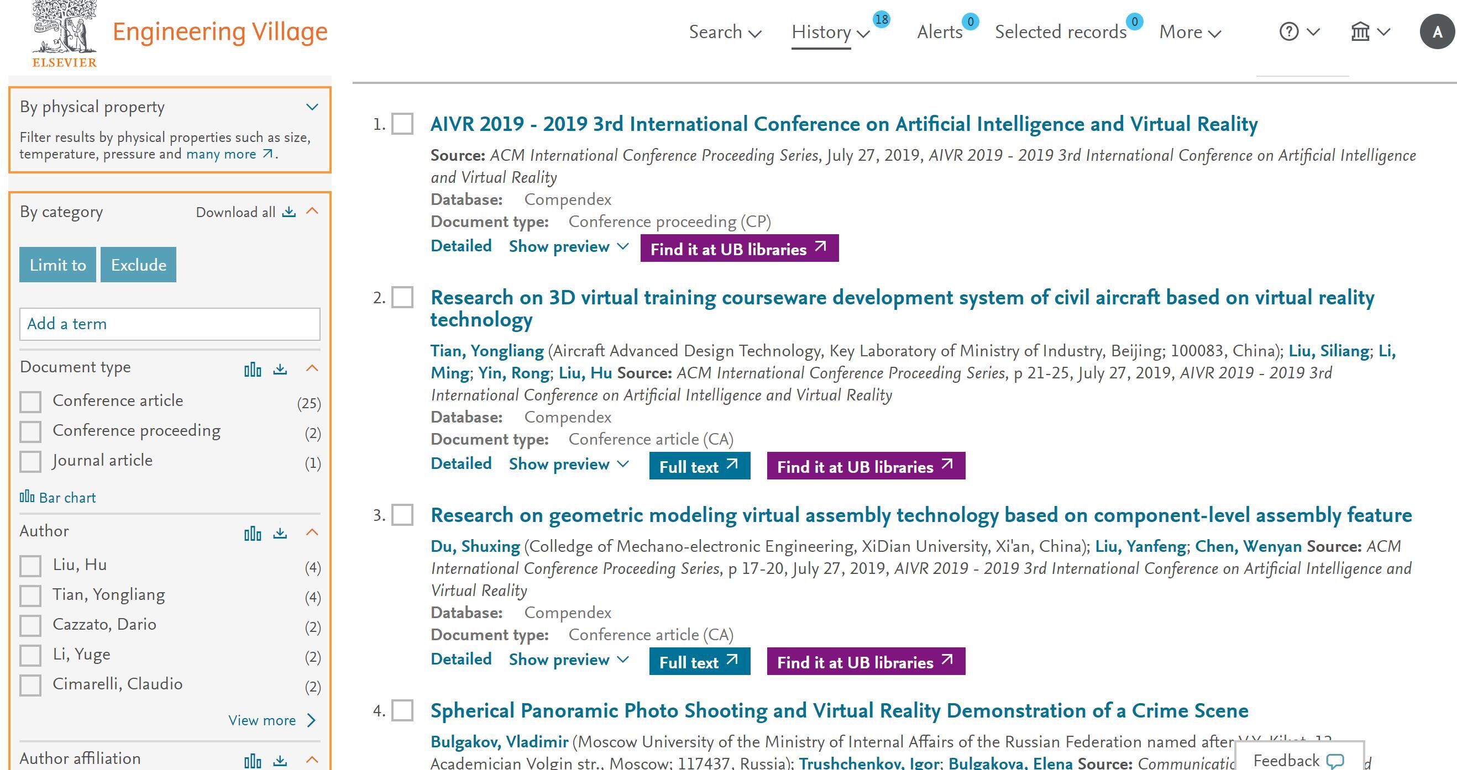The width and height of the screenshot is (1457, 770).
Task: Find 3D virtual training result at UB libraries
Action: coord(866,466)
